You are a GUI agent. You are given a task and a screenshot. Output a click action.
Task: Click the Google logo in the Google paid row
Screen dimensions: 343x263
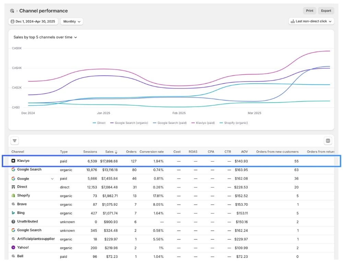13,179
